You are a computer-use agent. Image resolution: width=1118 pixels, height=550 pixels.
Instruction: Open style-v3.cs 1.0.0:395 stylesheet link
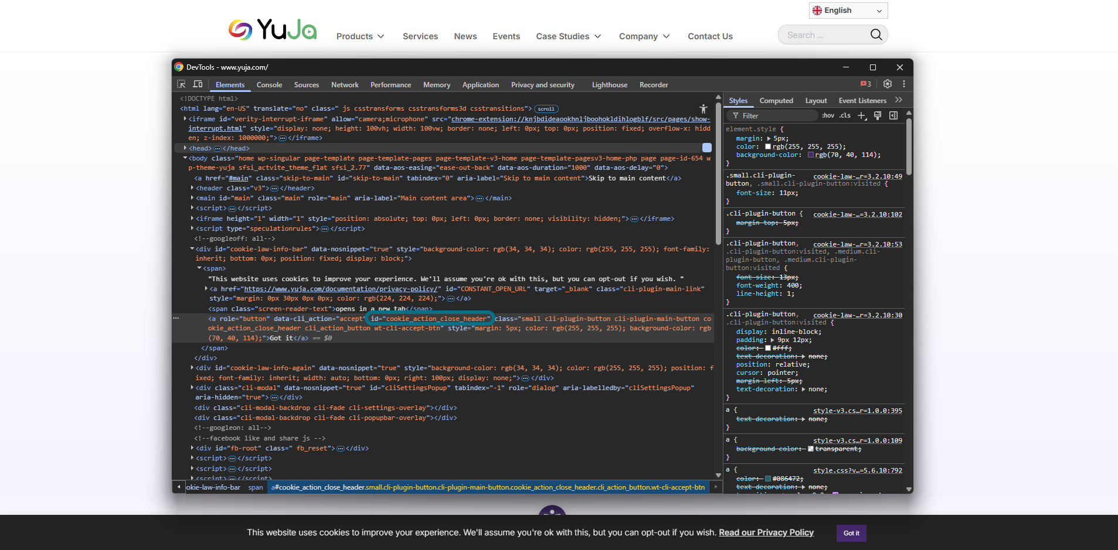point(858,411)
